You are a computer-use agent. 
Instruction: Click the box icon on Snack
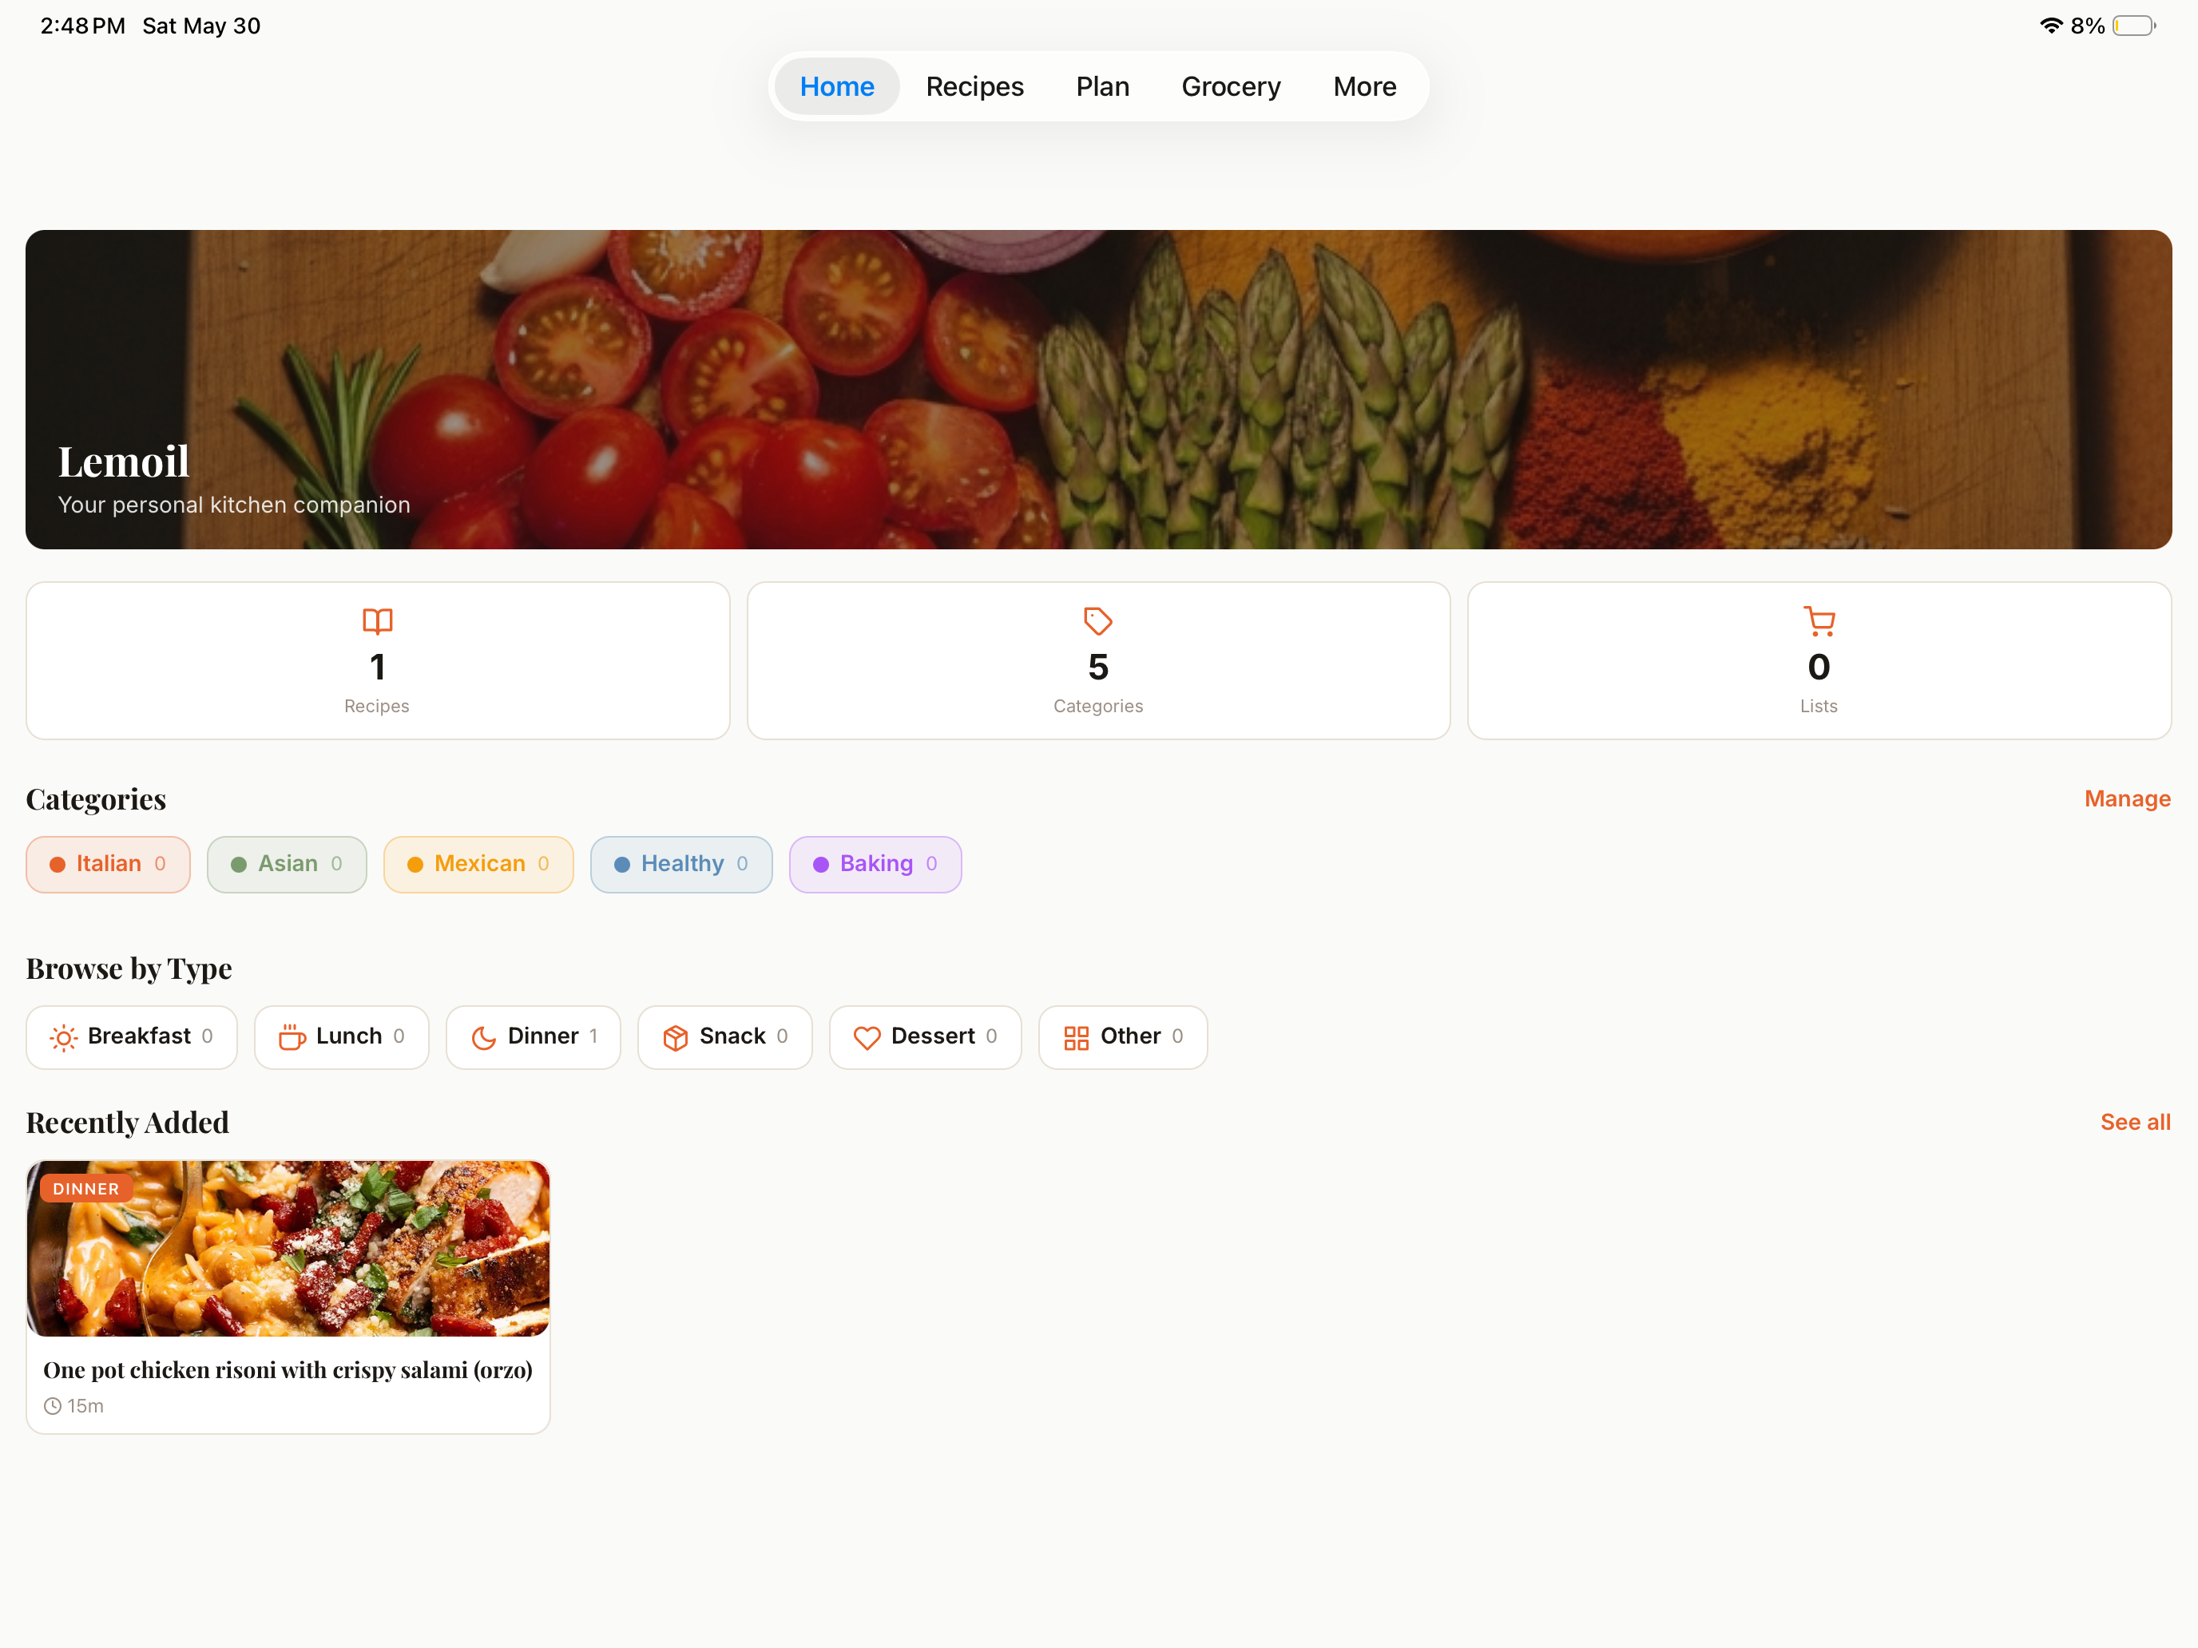675,1037
